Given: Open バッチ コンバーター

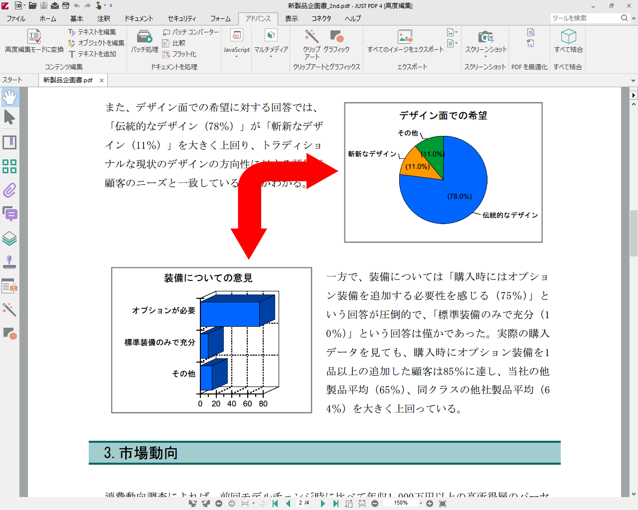Looking at the screenshot, I should click(x=190, y=32).
